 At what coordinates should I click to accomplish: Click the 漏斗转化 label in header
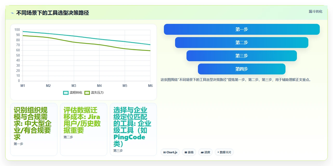coord(316,11)
